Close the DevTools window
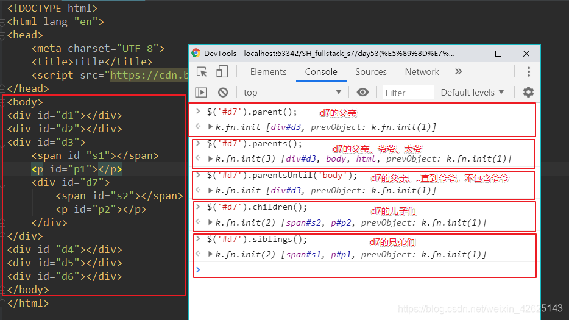 526,54
